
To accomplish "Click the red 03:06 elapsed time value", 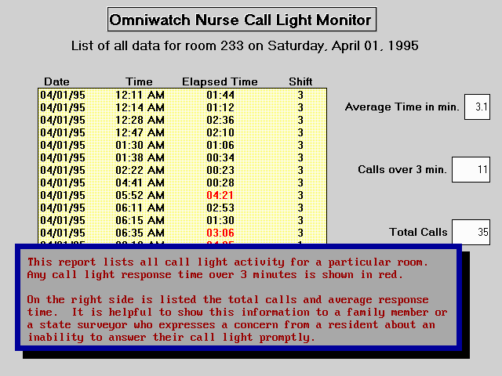I will coord(220,233).
